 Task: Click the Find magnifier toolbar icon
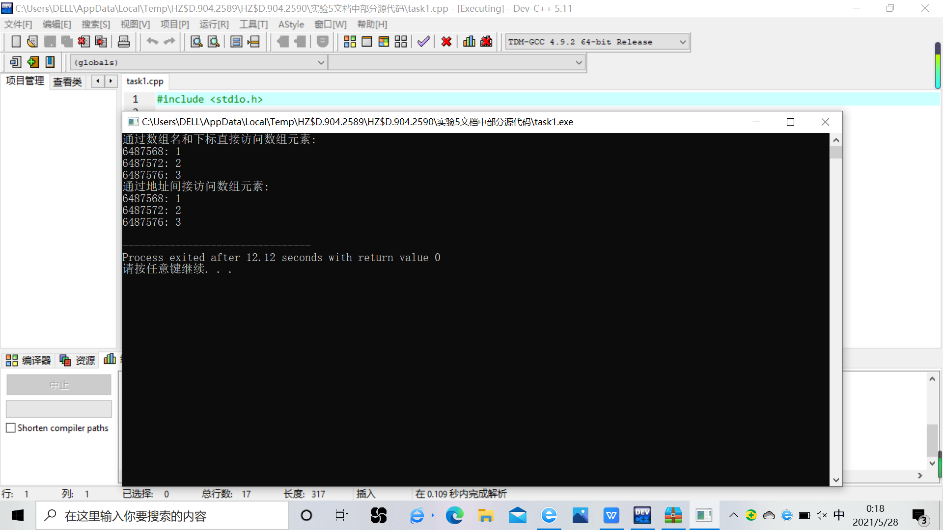tap(196, 42)
